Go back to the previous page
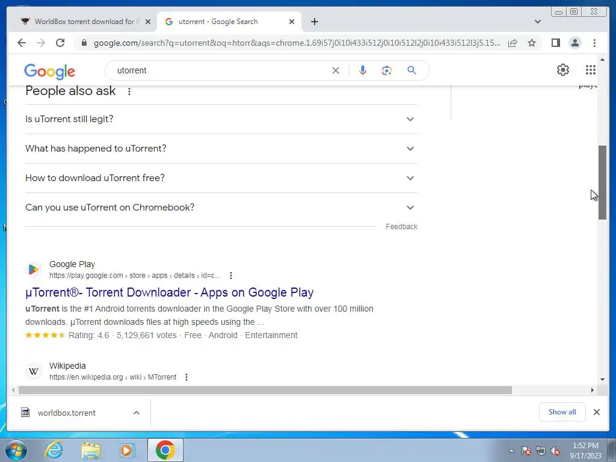Image resolution: width=616 pixels, height=462 pixels. [x=22, y=43]
